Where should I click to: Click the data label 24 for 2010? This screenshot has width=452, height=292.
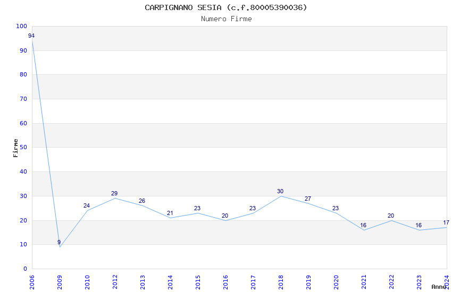pyautogui.click(x=87, y=205)
